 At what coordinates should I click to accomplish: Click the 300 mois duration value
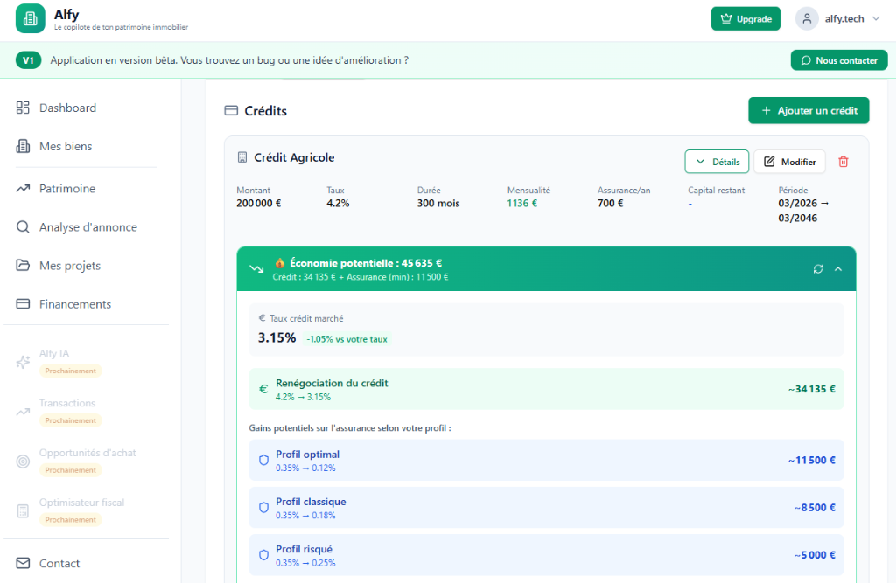pyautogui.click(x=438, y=204)
